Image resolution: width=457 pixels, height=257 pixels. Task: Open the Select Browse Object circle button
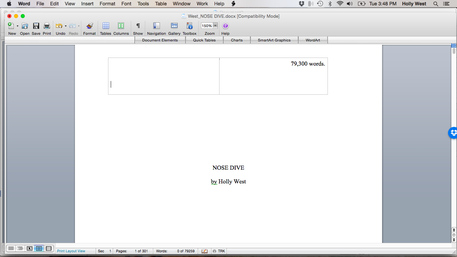coord(454,235)
